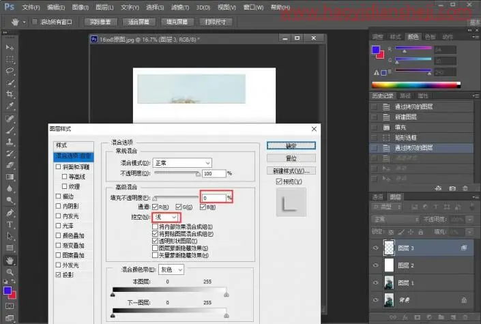The height and width of the screenshot is (324, 481).
Task: Open the Filter (滤镜) menu
Action: (179, 7)
